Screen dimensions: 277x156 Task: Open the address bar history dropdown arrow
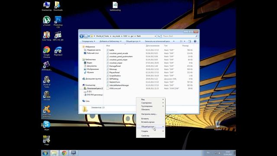(155, 36)
